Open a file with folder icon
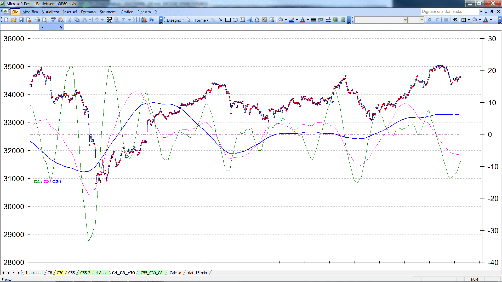This screenshot has height=282, width=502. [14, 20]
